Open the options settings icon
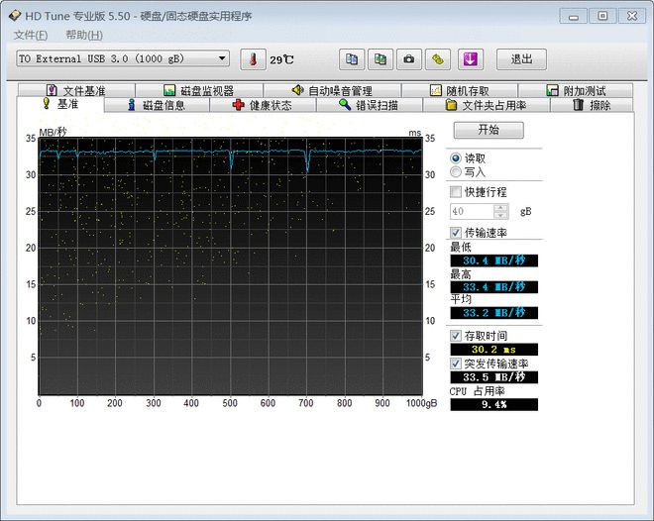 pyautogui.click(x=438, y=59)
